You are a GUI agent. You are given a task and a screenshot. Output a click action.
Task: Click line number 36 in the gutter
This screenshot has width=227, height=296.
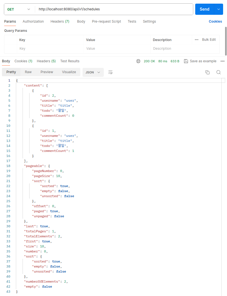[8, 256]
